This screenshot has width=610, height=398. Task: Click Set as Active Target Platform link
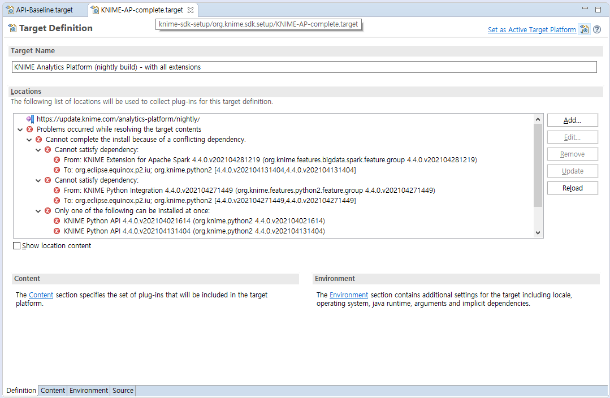(532, 29)
